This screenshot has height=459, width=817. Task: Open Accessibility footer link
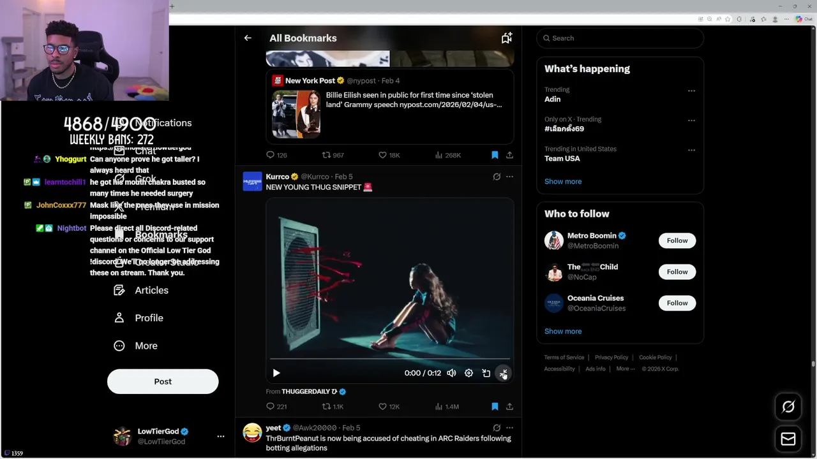560,368
